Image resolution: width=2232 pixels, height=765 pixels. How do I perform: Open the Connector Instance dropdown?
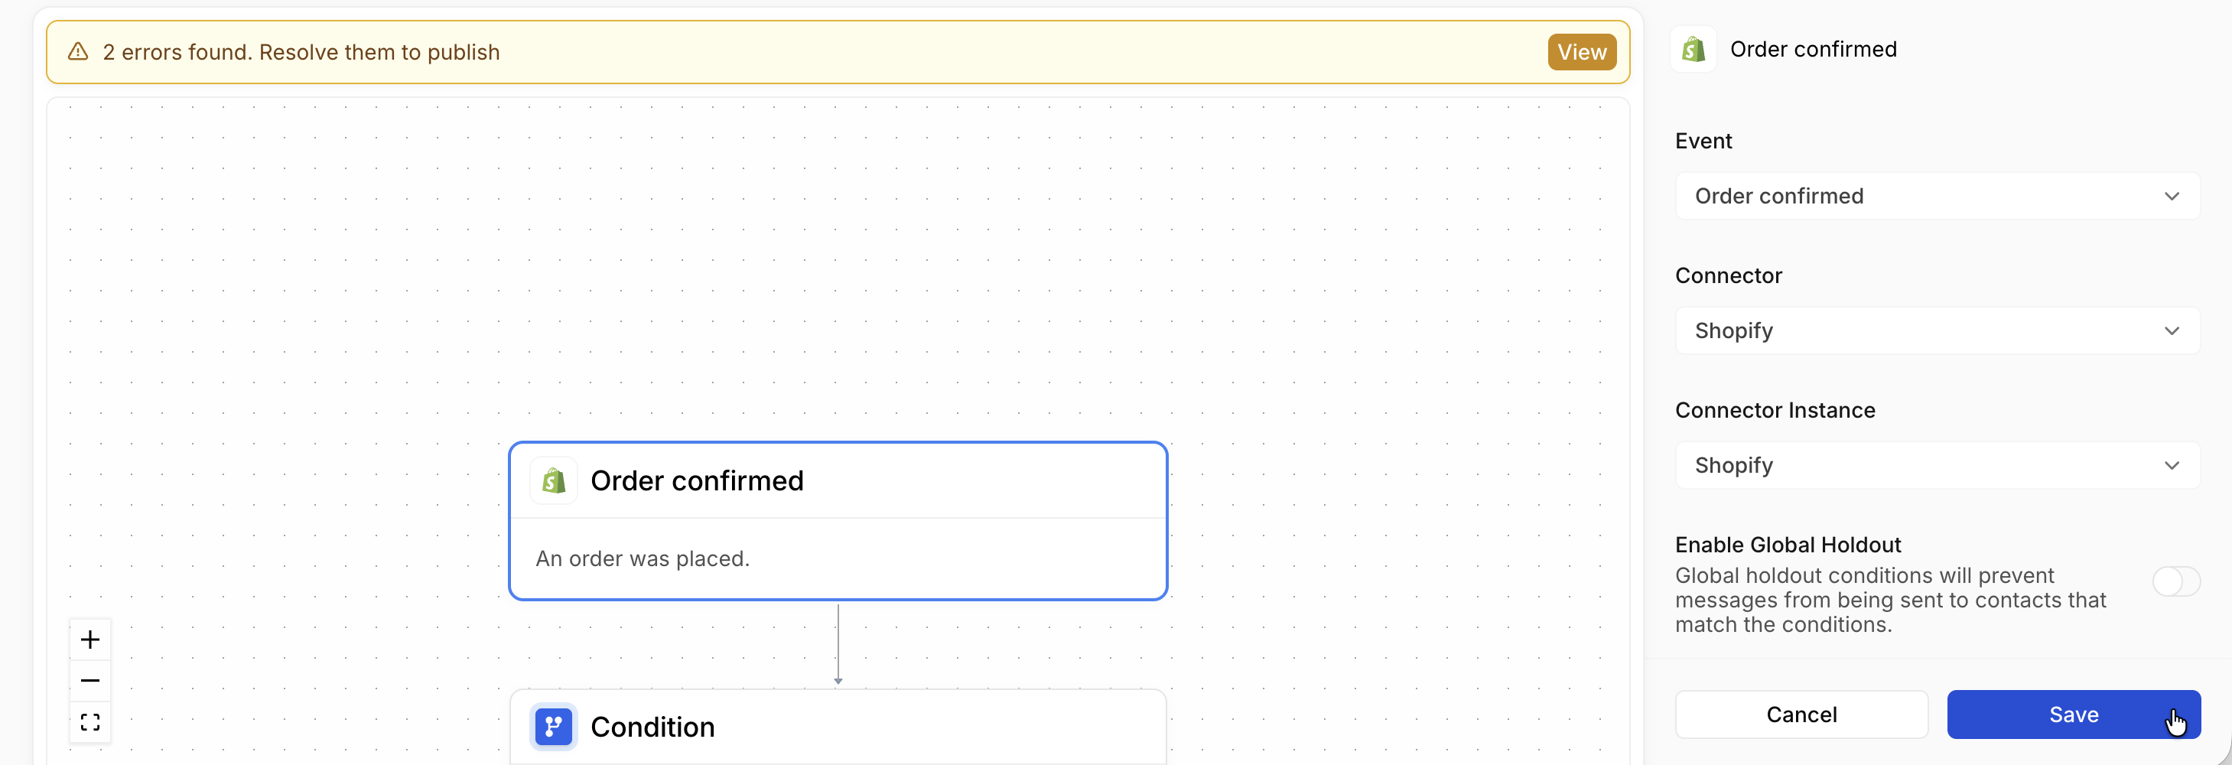point(1936,465)
